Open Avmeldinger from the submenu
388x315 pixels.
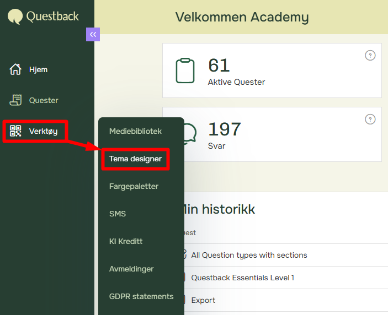tap(131, 269)
